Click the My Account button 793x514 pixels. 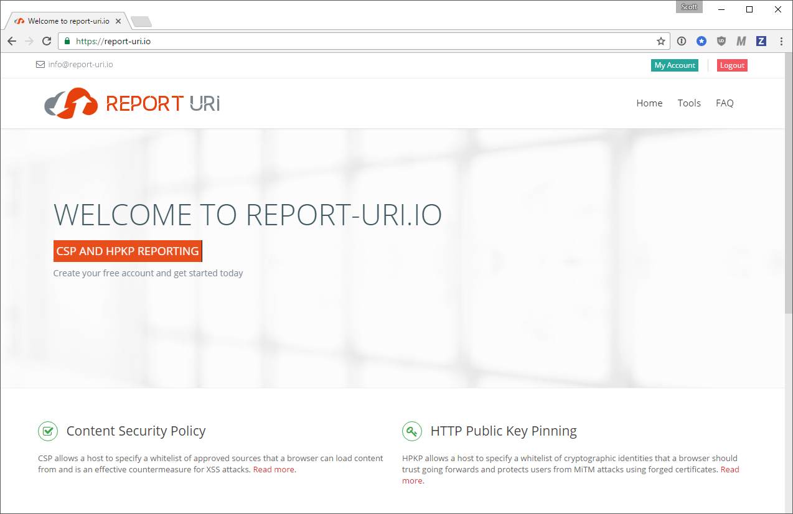674,65
